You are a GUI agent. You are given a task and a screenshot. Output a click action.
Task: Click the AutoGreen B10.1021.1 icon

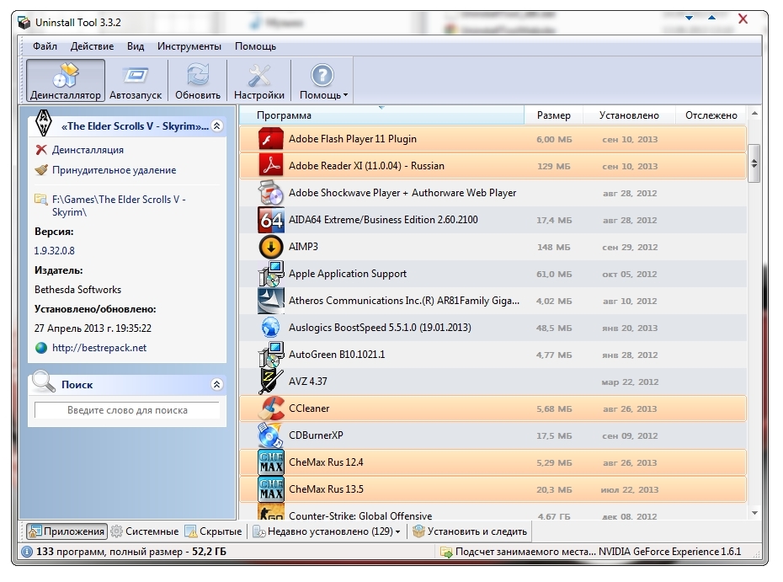click(271, 355)
